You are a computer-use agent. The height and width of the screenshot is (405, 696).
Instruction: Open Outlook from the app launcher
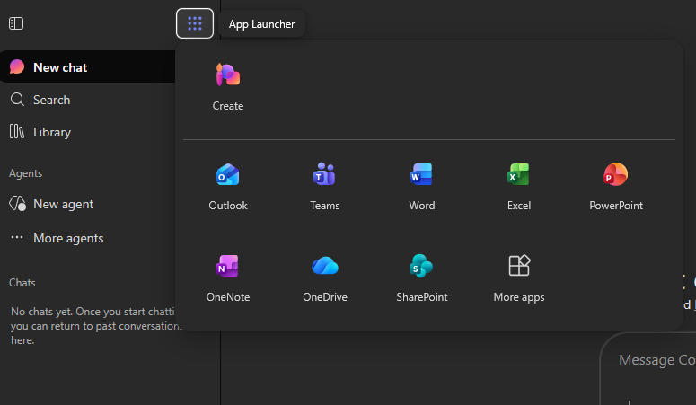pyautogui.click(x=228, y=186)
